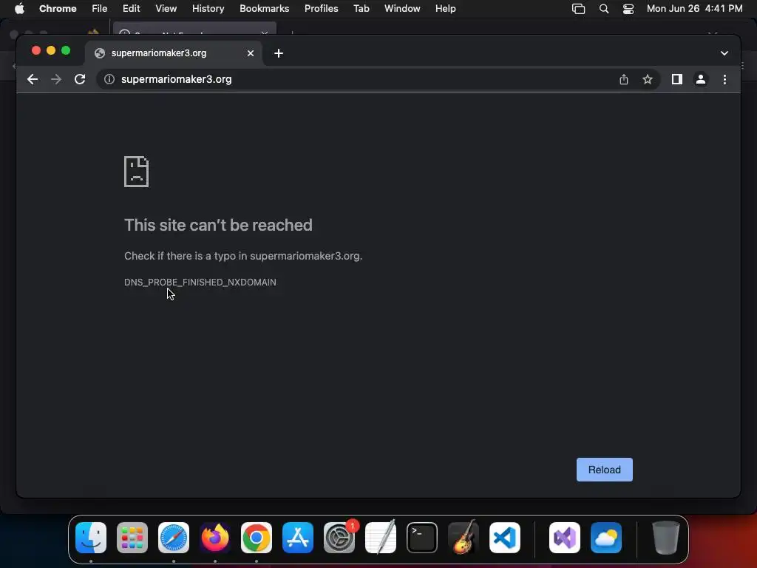
Task: Click DNS_PROBE_FINISHED_NXDOMAIN error code
Action: (200, 282)
